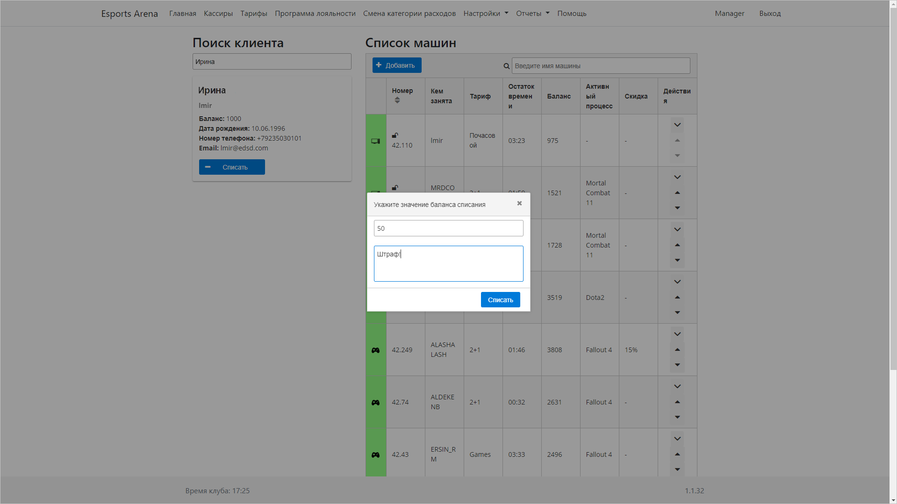Click the unlock icon above number 42.110
This screenshot has width=897, height=504.
395,135
